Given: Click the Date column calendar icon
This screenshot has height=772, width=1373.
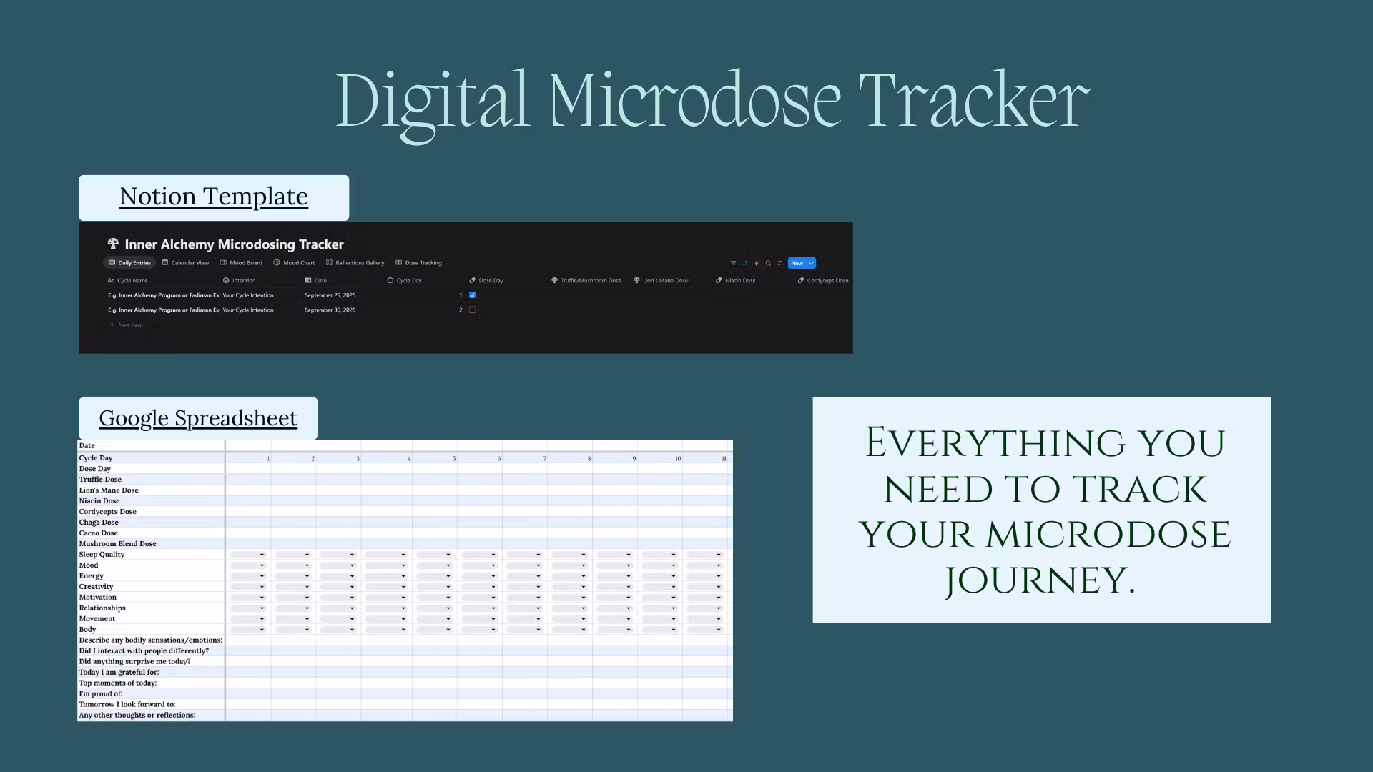Looking at the screenshot, I should click(308, 280).
